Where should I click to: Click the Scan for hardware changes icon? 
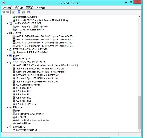[29, 12]
